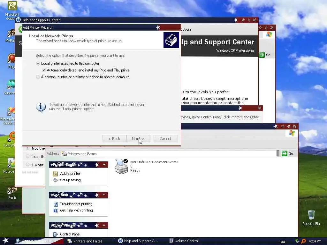Select Microsoft XPS Document Writer printer icon
The width and height of the screenshot is (327, 245).
point(121,166)
